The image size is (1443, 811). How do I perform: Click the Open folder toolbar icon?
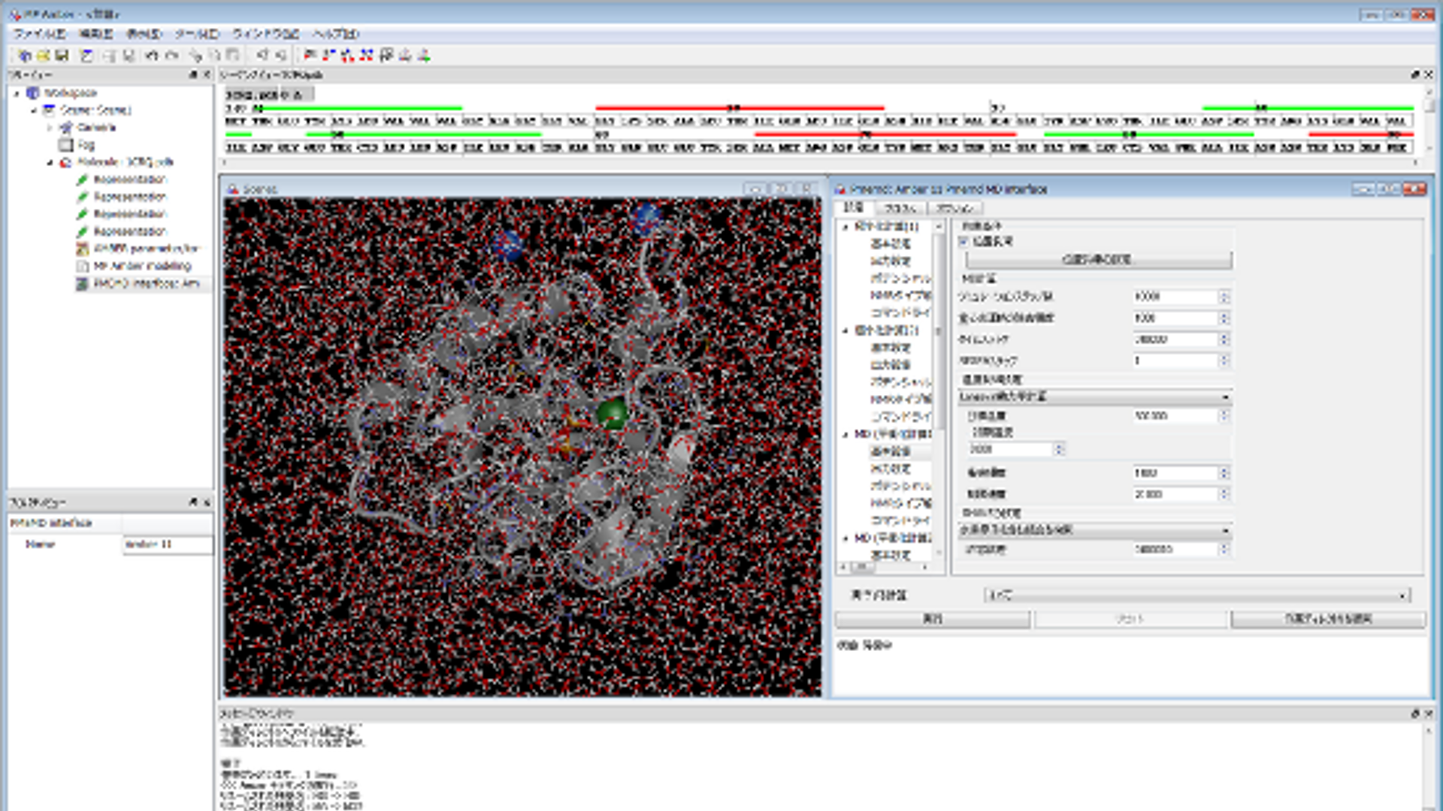tap(44, 55)
